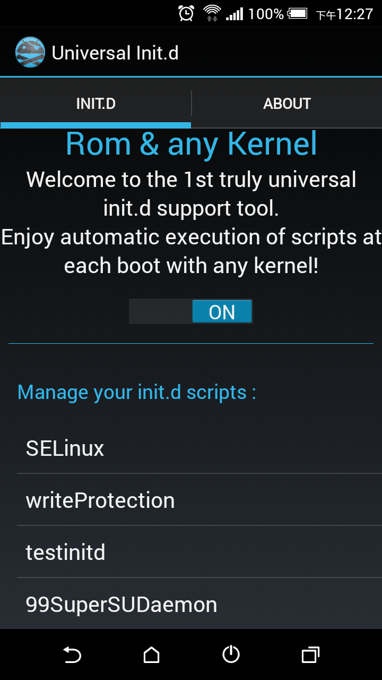The width and height of the screenshot is (382, 680).
Task: Open the SELinux script entry
Action: pos(199,448)
